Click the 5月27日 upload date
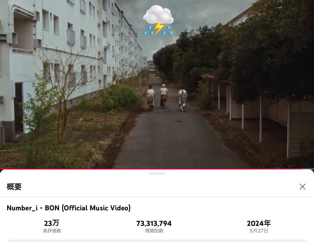The width and height of the screenshot is (314, 242). point(259,231)
